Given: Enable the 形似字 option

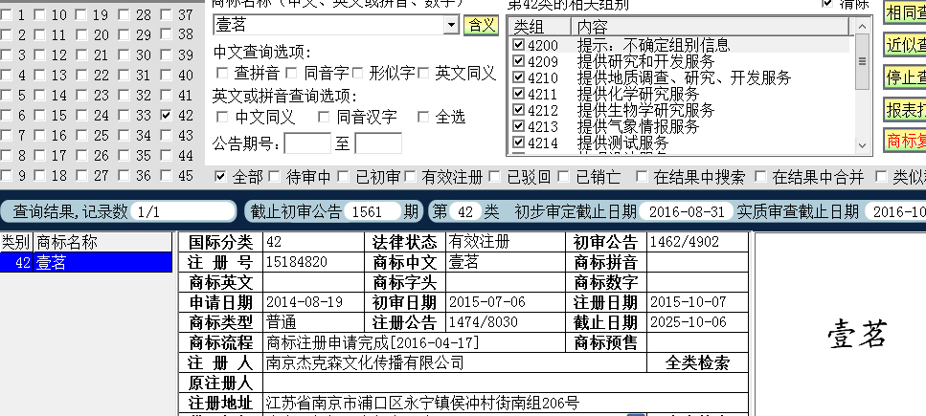Looking at the screenshot, I should click(357, 74).
